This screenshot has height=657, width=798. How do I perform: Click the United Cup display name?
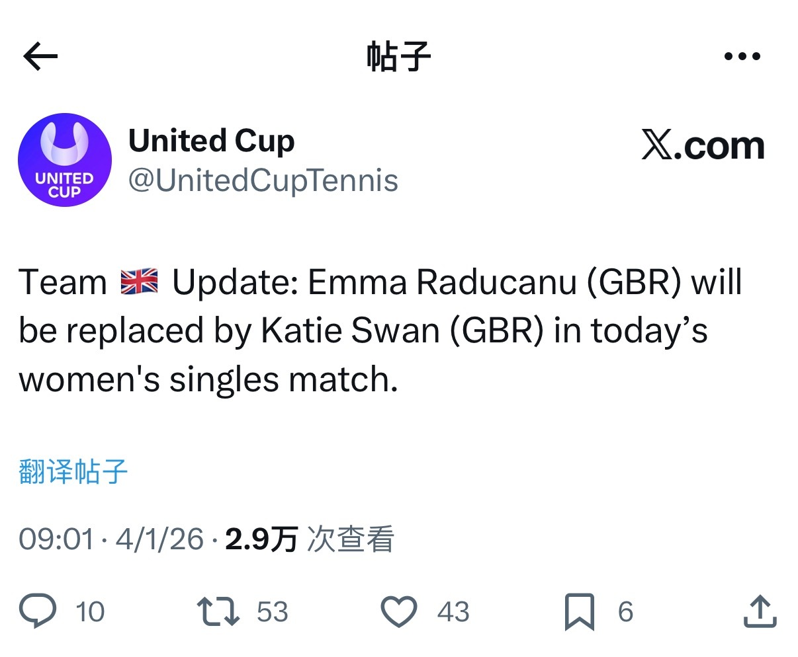tap(212, 140)
